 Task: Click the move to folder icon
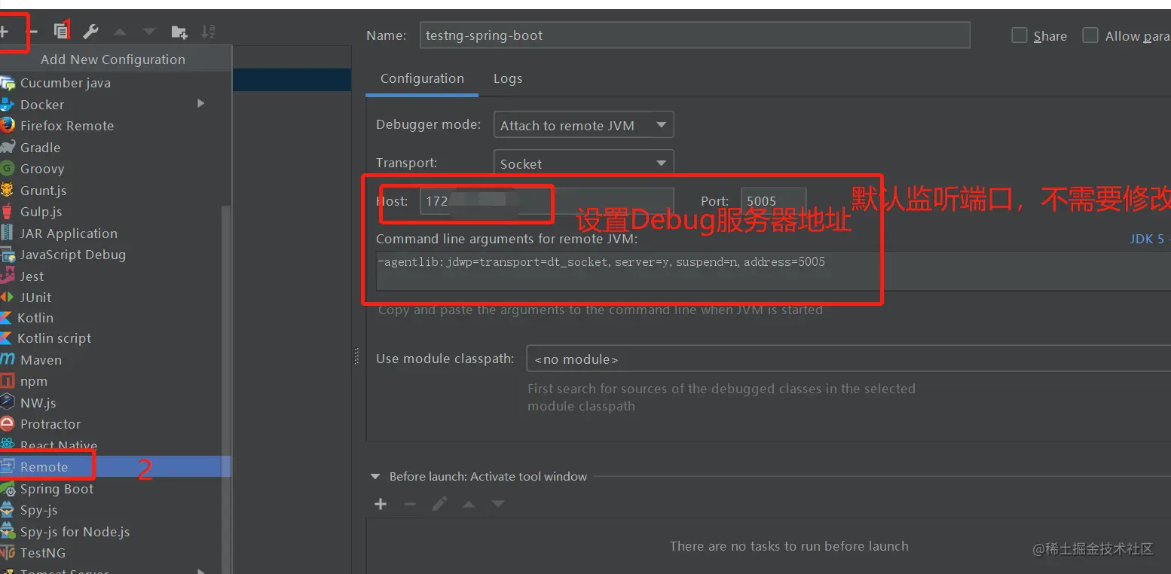tap(179, 32)
